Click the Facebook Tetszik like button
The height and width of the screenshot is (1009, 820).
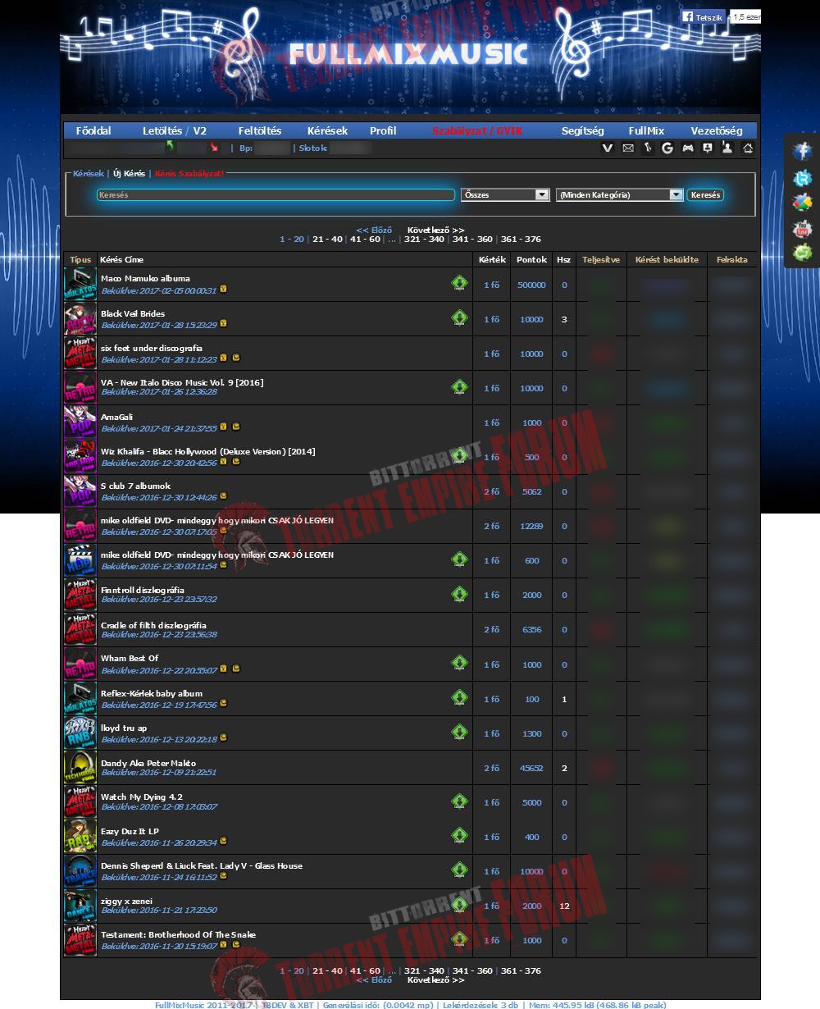[x=703, y=17]
